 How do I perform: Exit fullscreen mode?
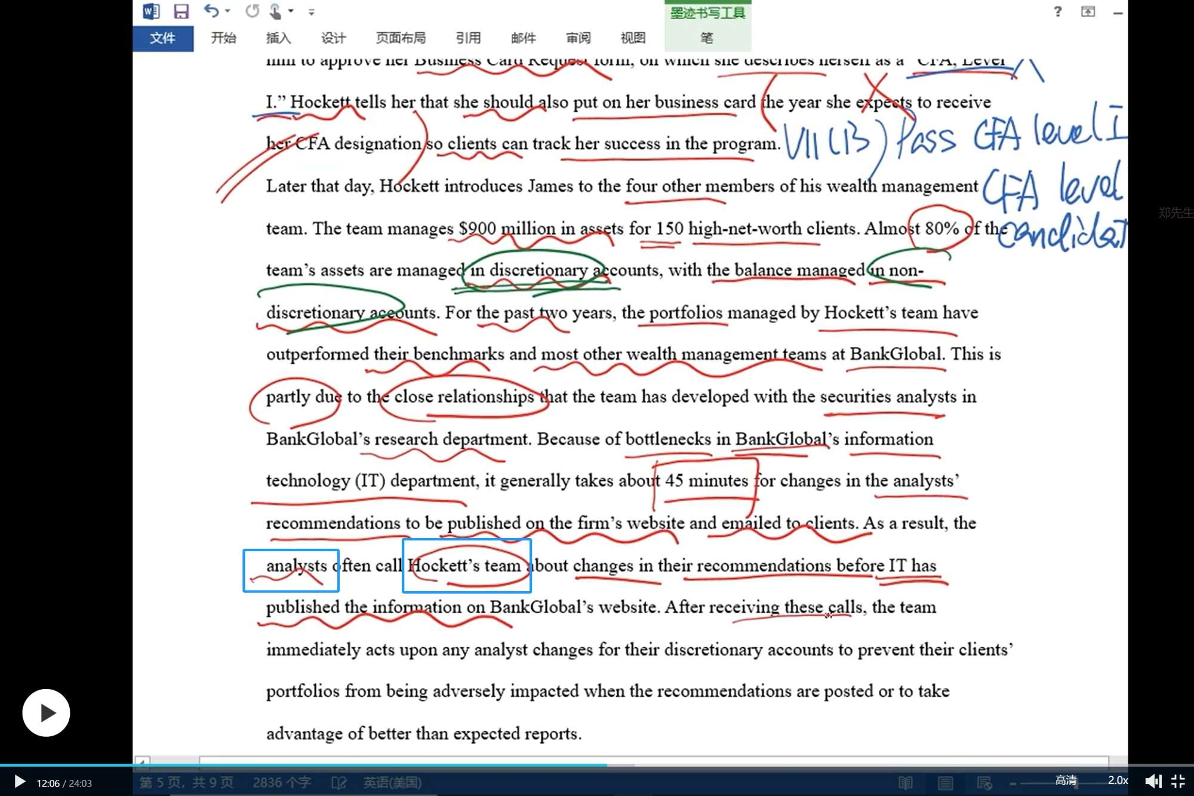(1178, 781)
